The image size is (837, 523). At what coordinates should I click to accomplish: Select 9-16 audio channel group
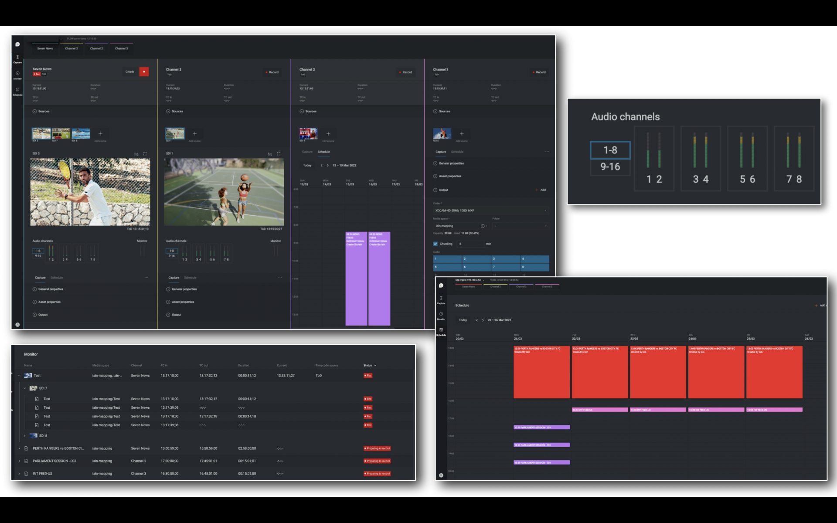pyautogui.click(x=610, y=167)
